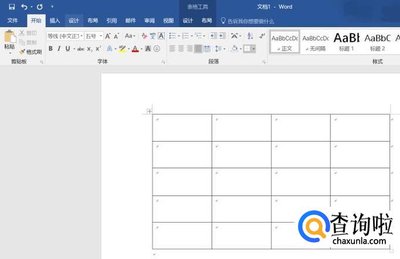Toggle underline formatting

tap(67, 49)
